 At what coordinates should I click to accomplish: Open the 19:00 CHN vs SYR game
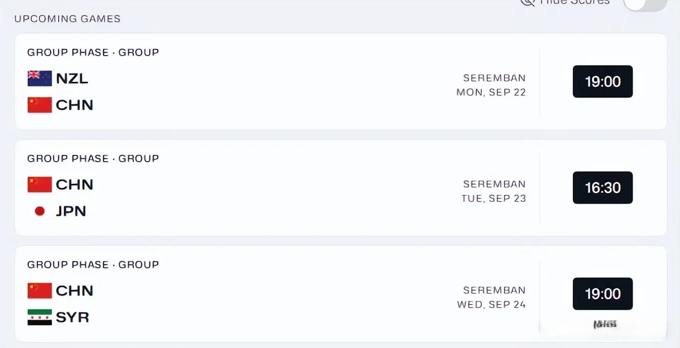(x=602, y=294)
